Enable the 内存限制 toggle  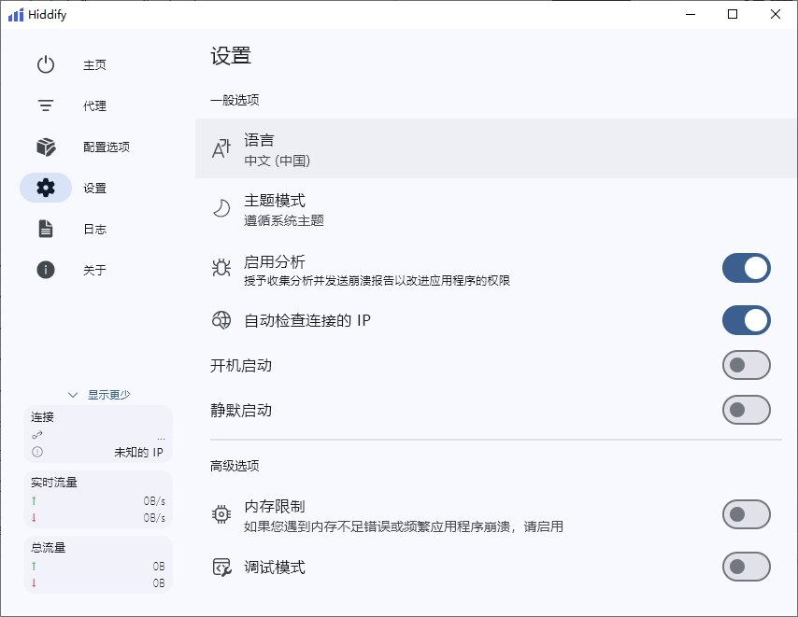746,514
